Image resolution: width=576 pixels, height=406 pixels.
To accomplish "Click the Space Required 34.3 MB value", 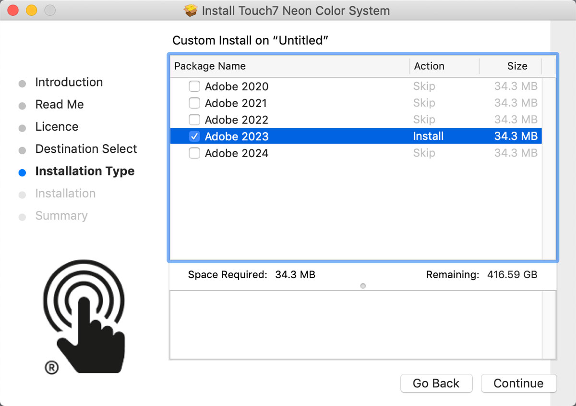I will click(x=295, y=275).
